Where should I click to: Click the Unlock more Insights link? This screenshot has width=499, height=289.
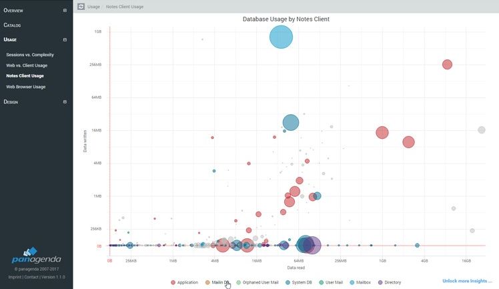(467, 281)
